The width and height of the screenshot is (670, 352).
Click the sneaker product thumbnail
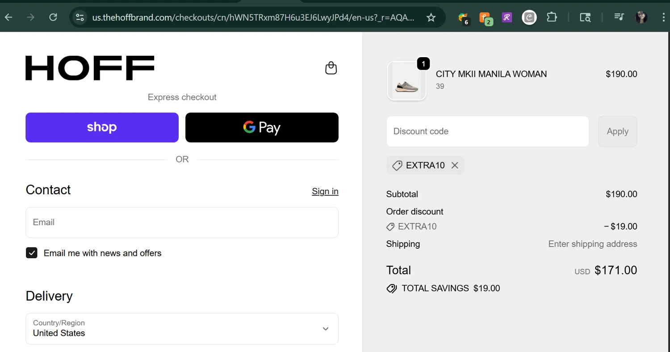(x=406, y=81)
